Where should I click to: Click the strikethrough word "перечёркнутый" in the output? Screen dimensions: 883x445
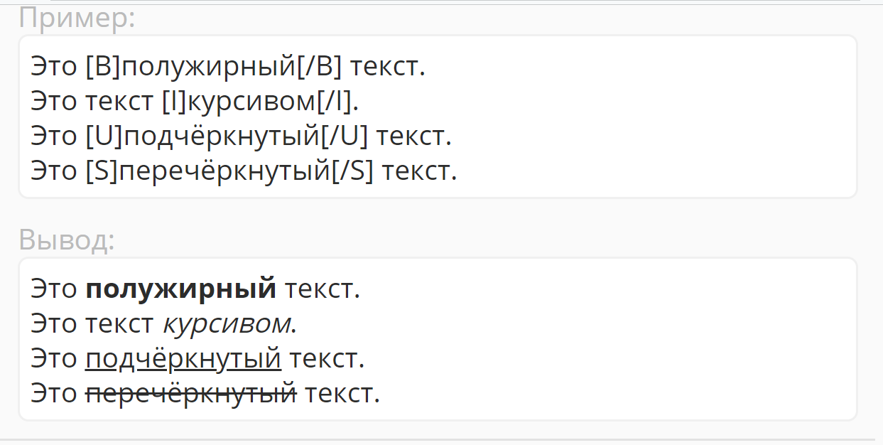[x=190, y=393]
